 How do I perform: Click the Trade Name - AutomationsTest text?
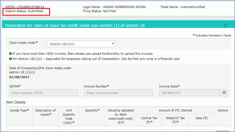click(183, 7)
